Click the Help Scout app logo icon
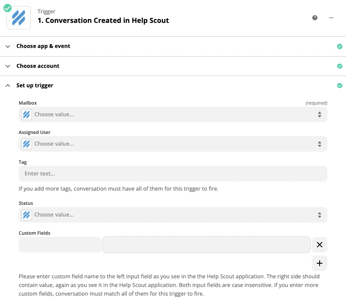The width and height of the screenshot is (346, 306). pos(19,18)
